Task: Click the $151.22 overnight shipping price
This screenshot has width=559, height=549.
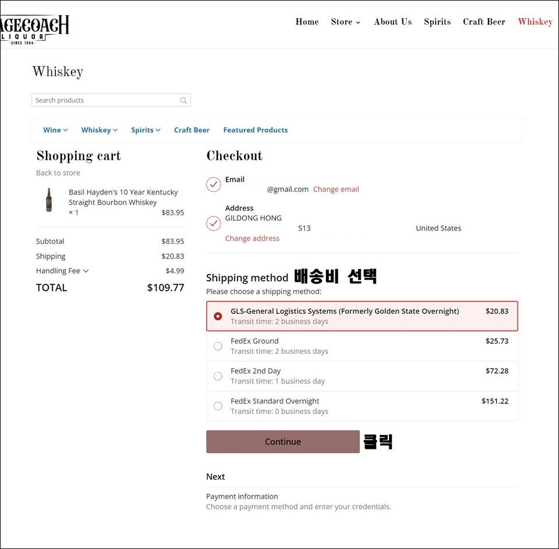Action: point(495,401)
